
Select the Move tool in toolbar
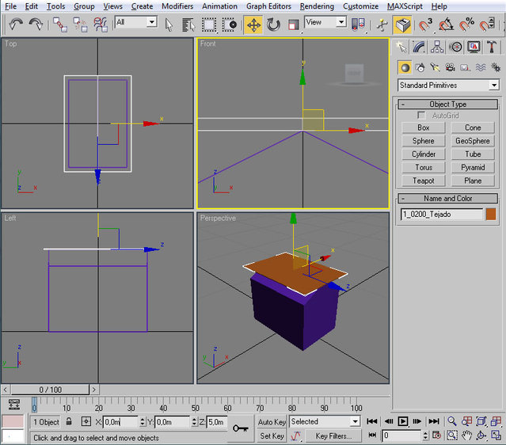253,25
